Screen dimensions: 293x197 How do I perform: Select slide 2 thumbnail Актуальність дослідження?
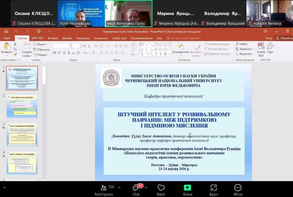22,106
